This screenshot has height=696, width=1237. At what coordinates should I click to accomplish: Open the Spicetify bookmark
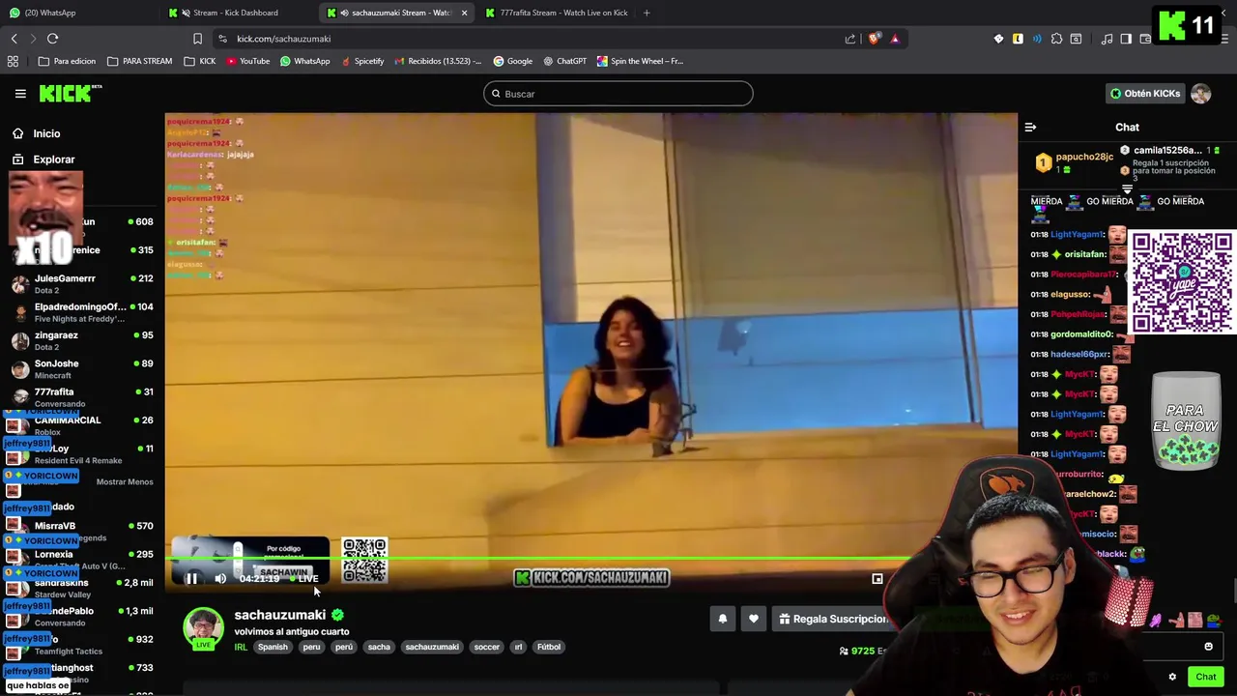(x=363, y=61)
